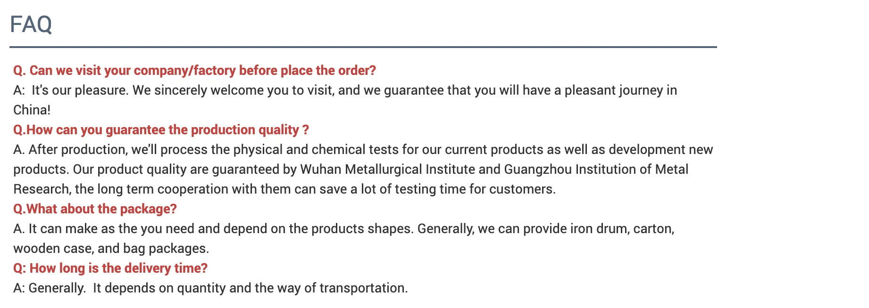Click the answer line starting "After production"
This screenshot has width=869, height=308.
[x=363, y=150]
